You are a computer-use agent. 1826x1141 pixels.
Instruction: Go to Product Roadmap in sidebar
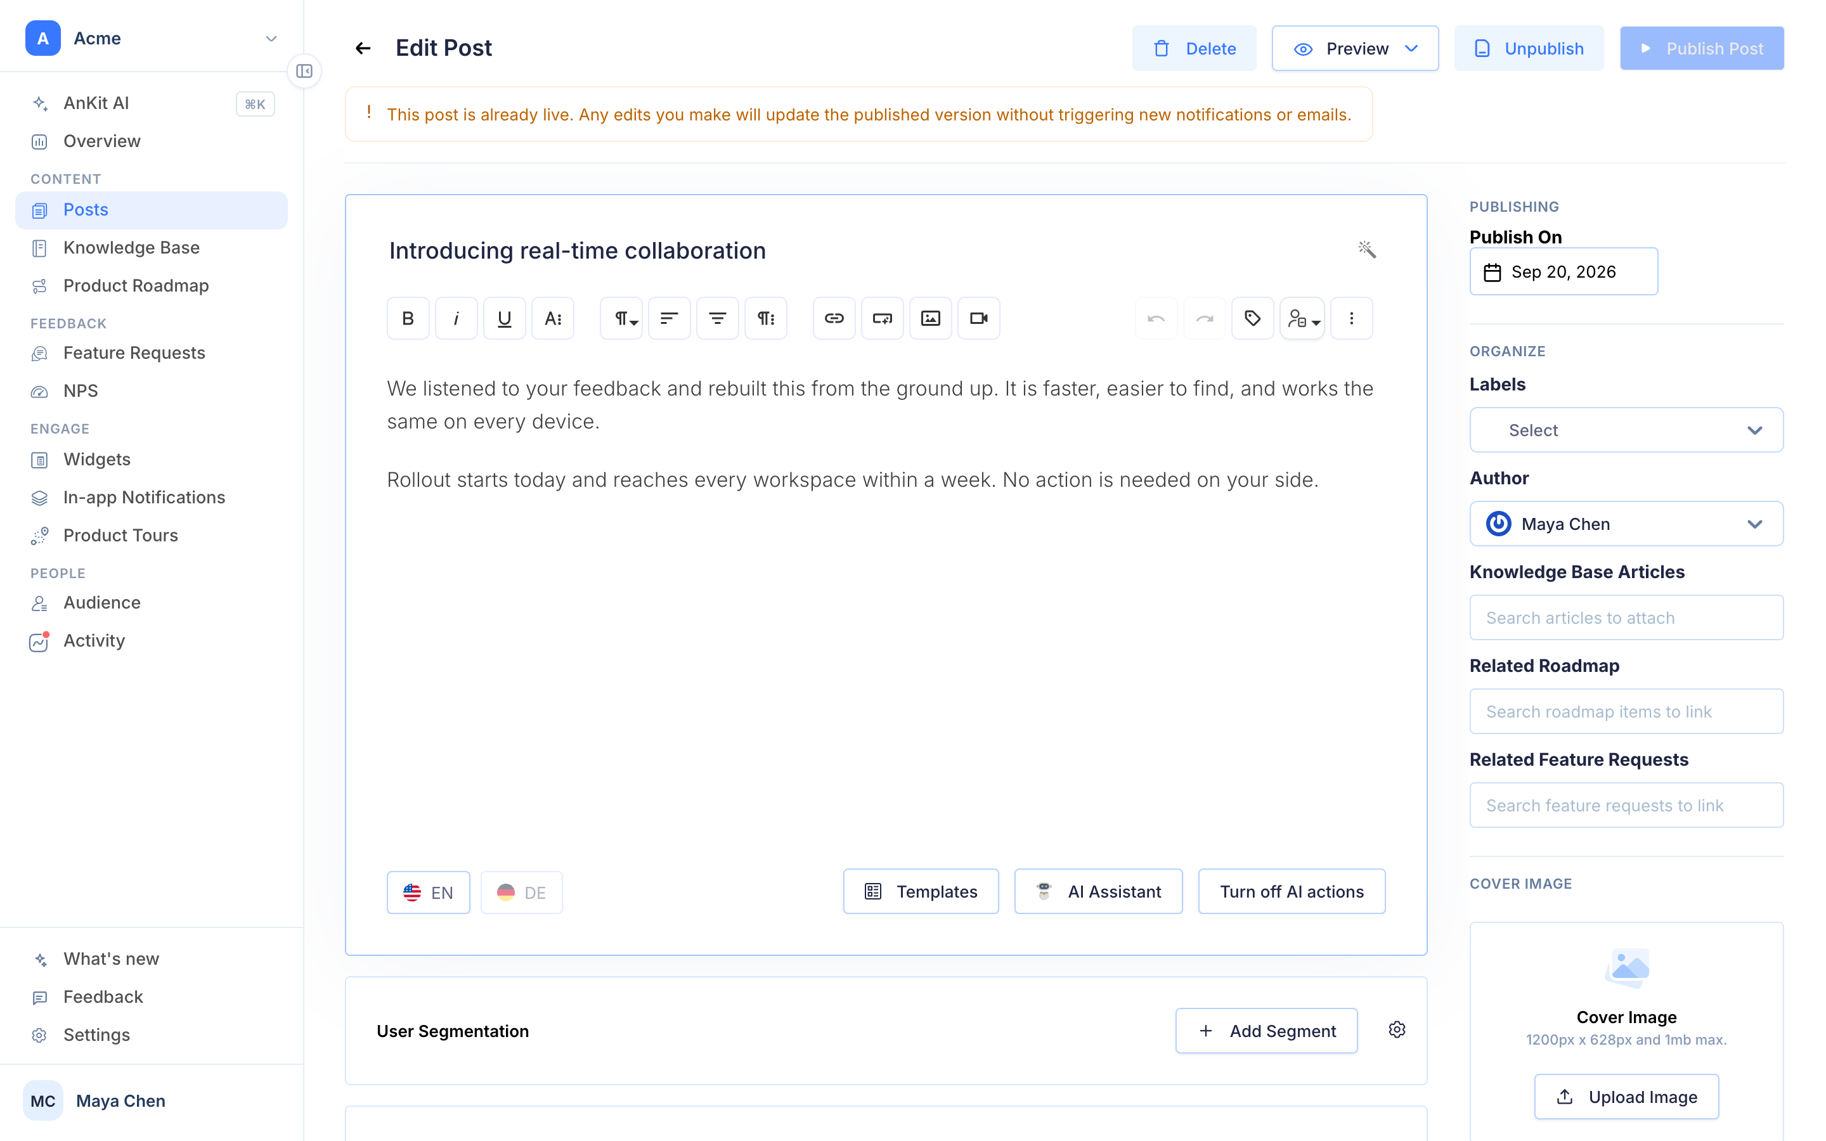point(151,285)
